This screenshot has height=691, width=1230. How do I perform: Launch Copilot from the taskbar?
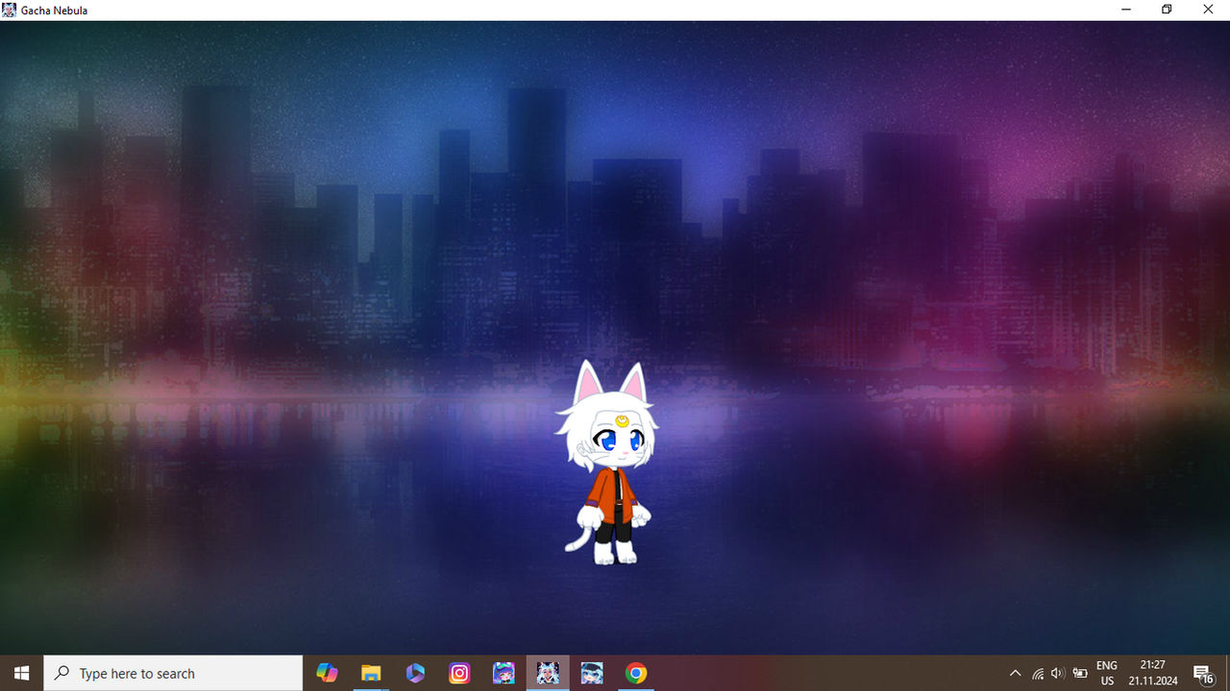coord(327,673)
